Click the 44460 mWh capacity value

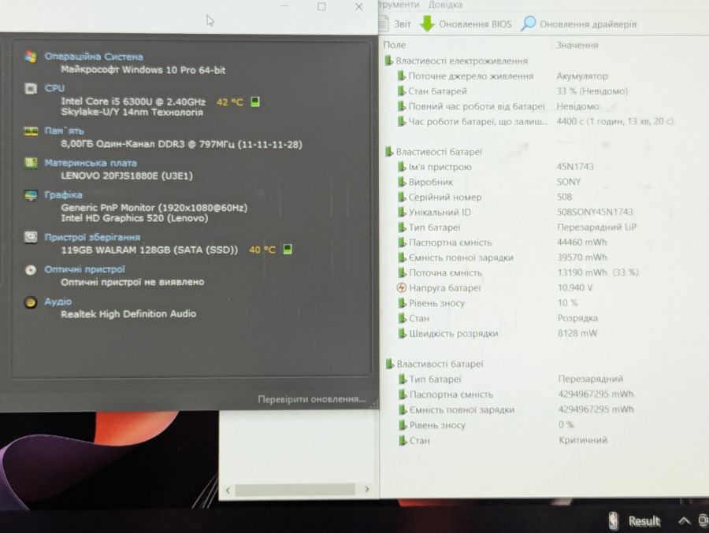click(x=582, y=242)
